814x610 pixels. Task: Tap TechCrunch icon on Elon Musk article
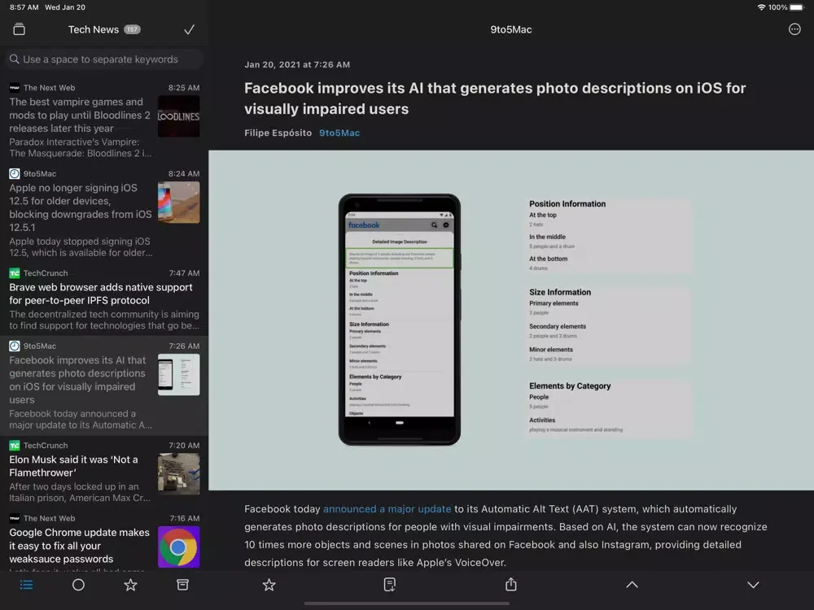point(15,445)
